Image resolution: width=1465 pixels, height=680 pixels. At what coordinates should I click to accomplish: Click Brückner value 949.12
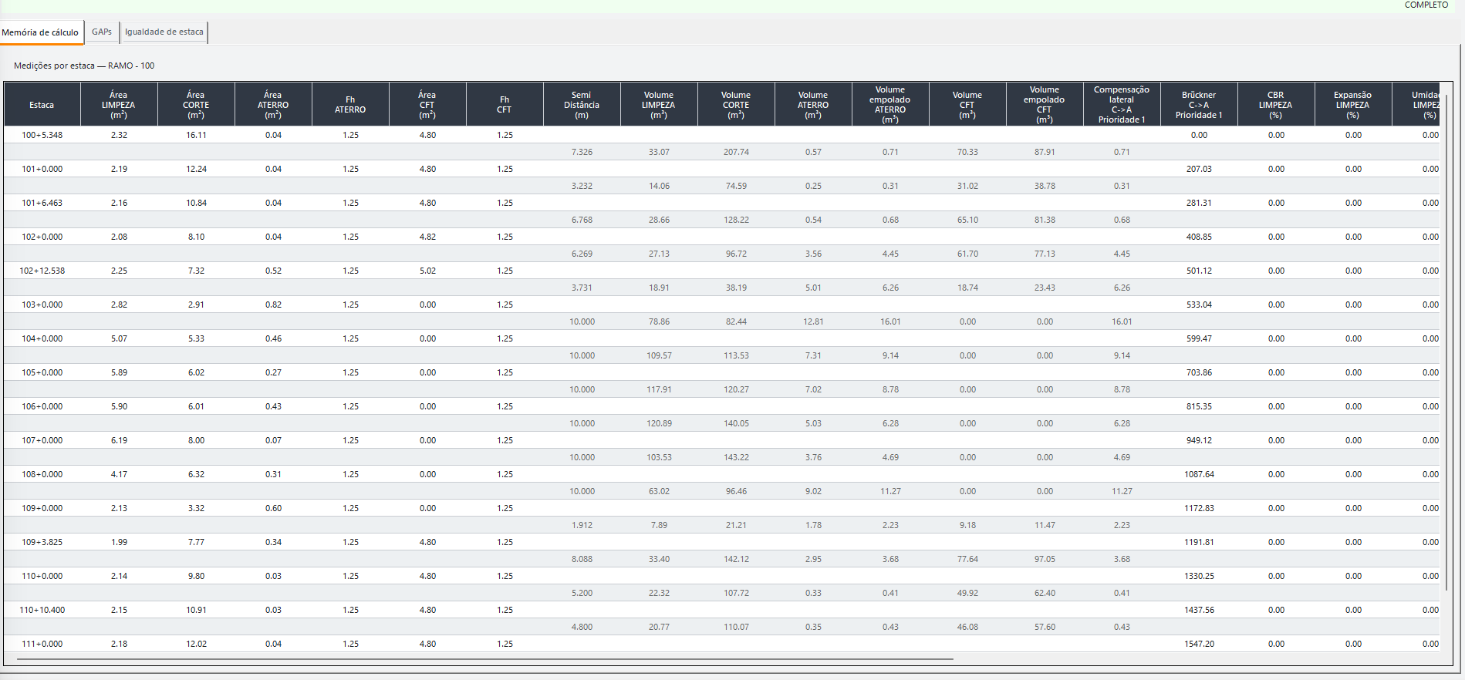point(1199,440)
